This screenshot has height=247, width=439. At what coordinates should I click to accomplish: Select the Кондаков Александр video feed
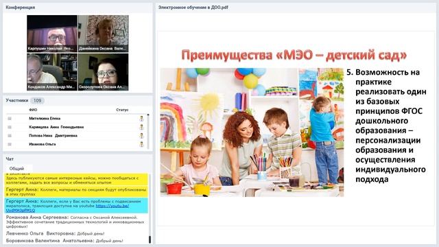tap(52, 72)
